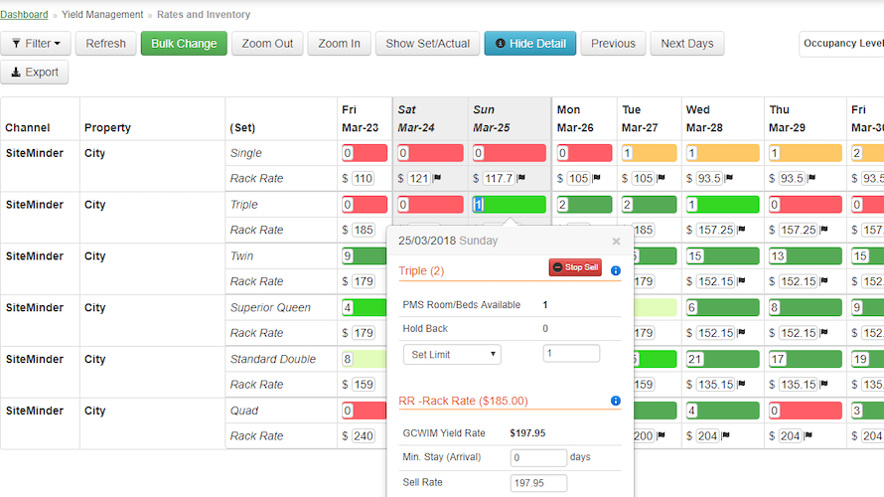Toggle the blue Hide Detail button
The width and height of the screenshot is (884, 497).
click(x=529, y=44)
